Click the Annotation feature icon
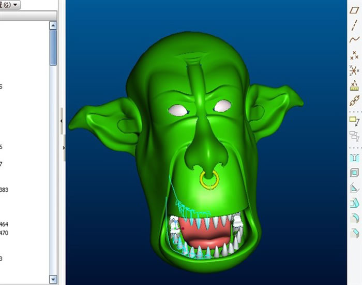 (354, 121)
